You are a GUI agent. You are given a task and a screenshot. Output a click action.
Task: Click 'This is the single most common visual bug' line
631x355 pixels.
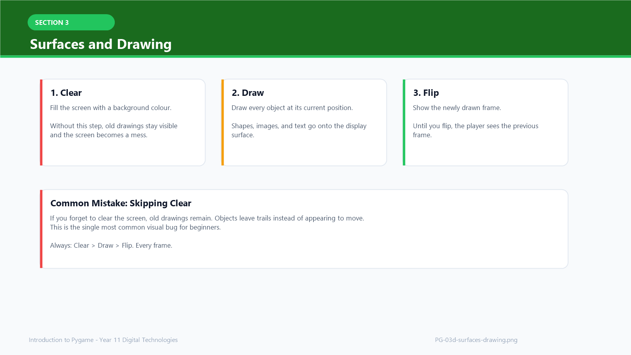pos(135,227)
